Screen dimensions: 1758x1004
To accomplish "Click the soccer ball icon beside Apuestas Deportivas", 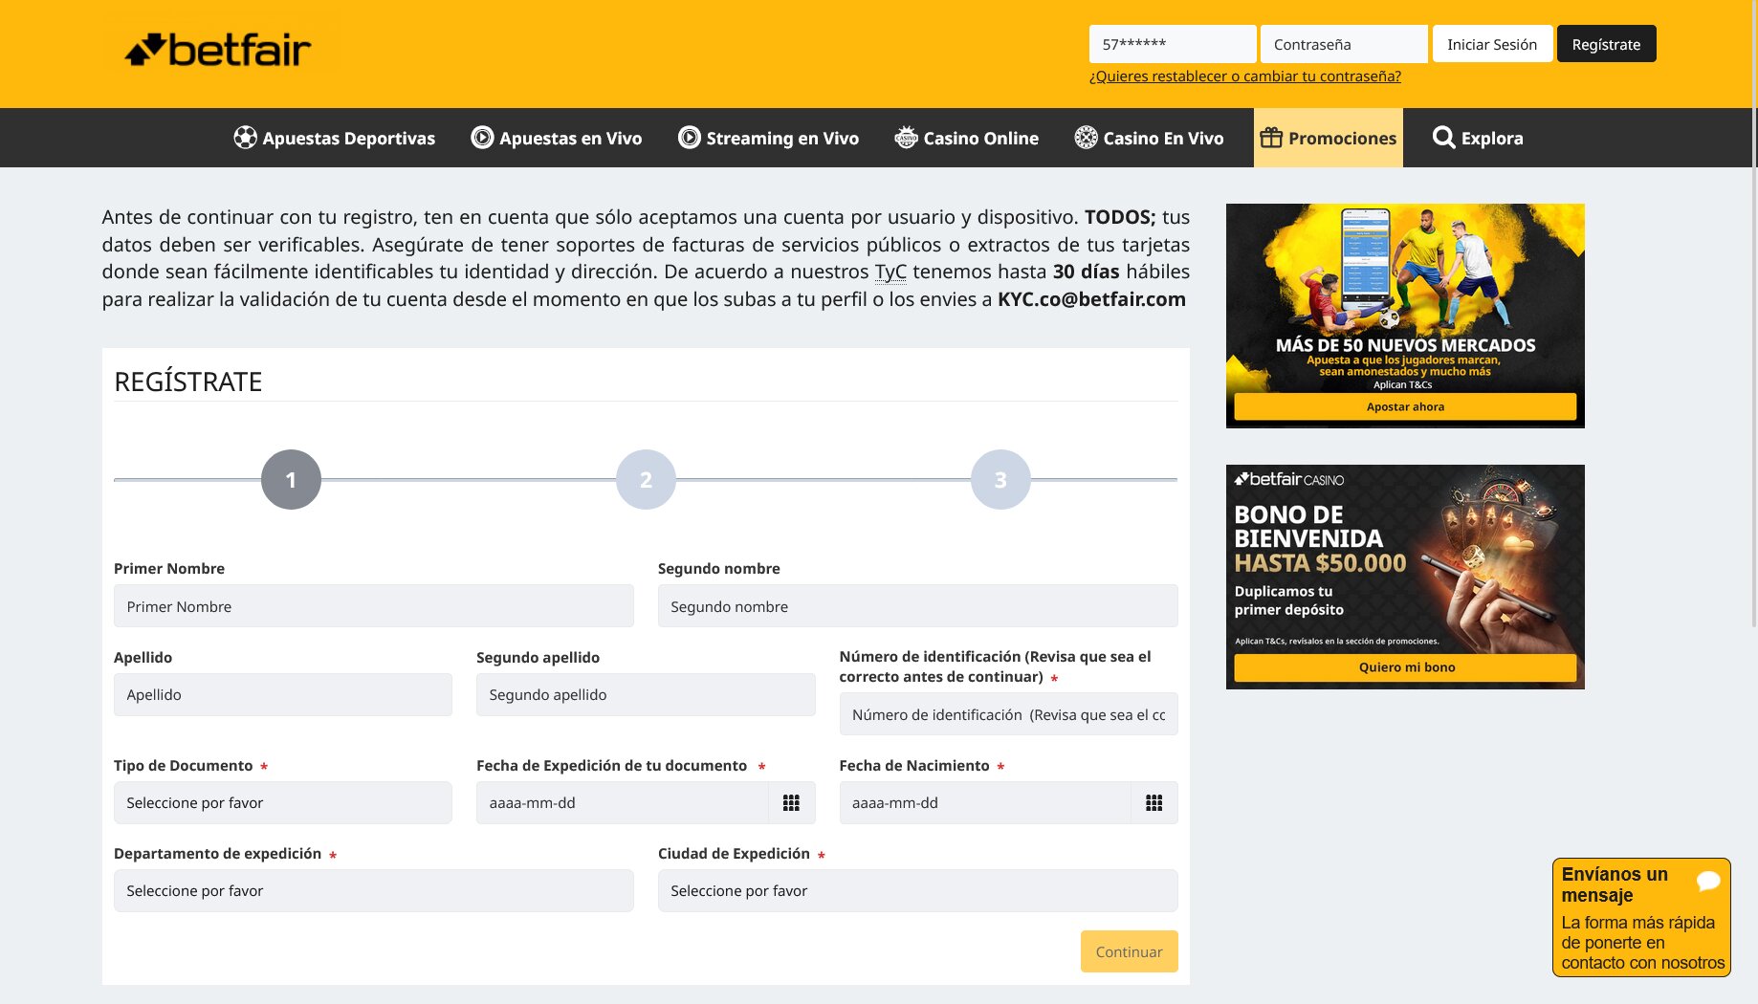I will tap(246, 138).
